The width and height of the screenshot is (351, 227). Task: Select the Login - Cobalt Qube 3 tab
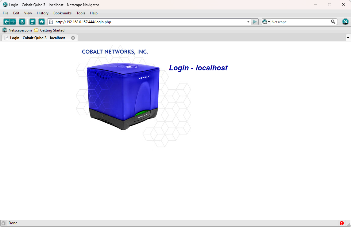pos(37,38)
